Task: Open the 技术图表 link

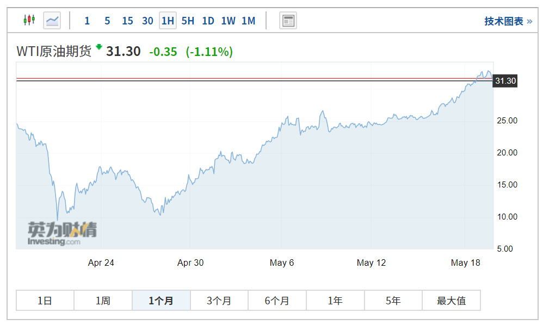Action: pyautogui.click(x=508, y=21)
